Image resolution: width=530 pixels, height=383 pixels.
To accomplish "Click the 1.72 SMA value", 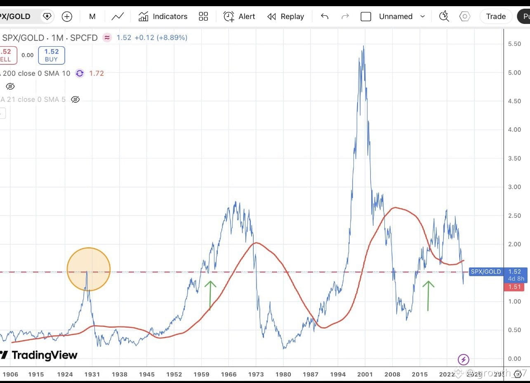I will pyautogui.click(x=97, y=73).
